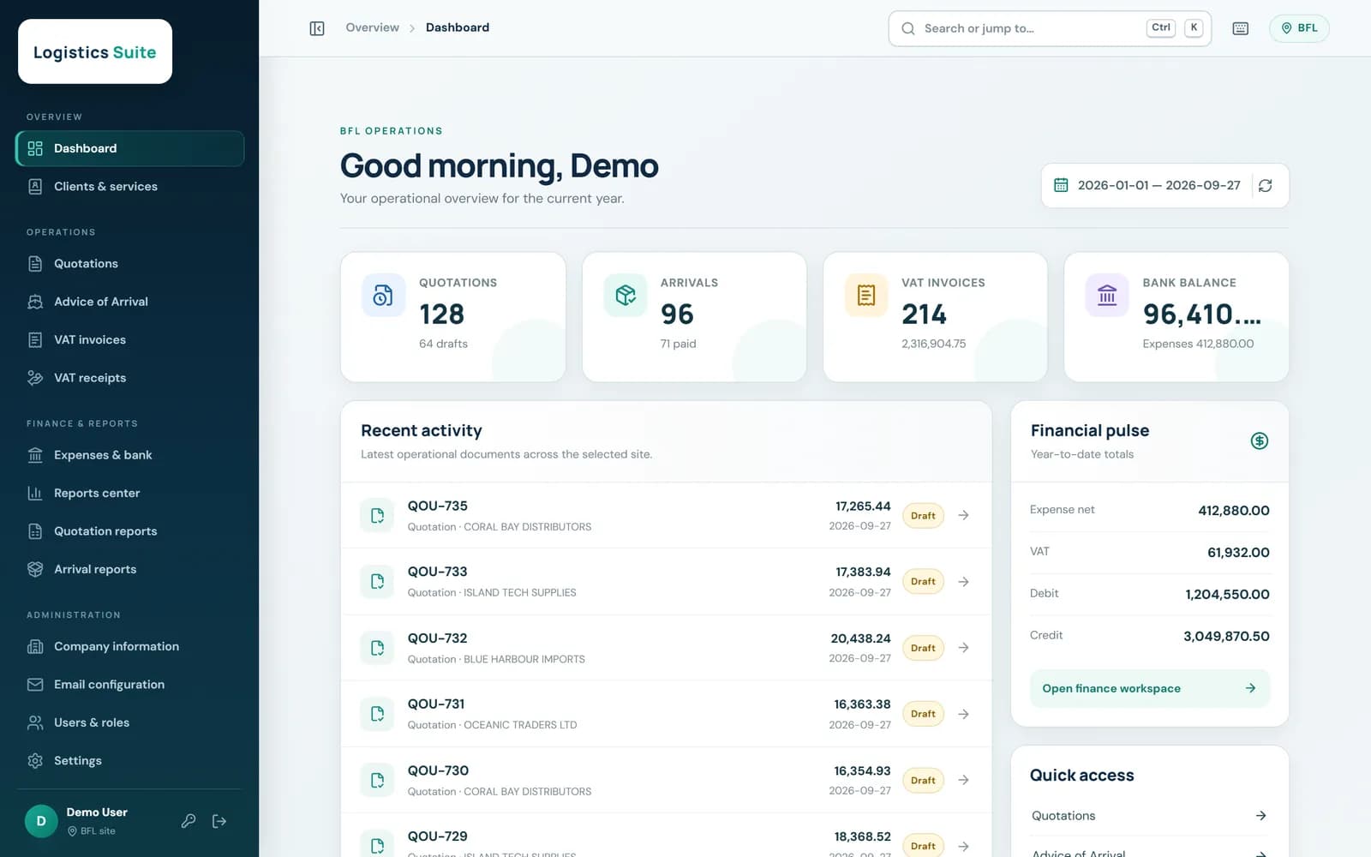Click the Arrivals card package icon

point(626,295)
